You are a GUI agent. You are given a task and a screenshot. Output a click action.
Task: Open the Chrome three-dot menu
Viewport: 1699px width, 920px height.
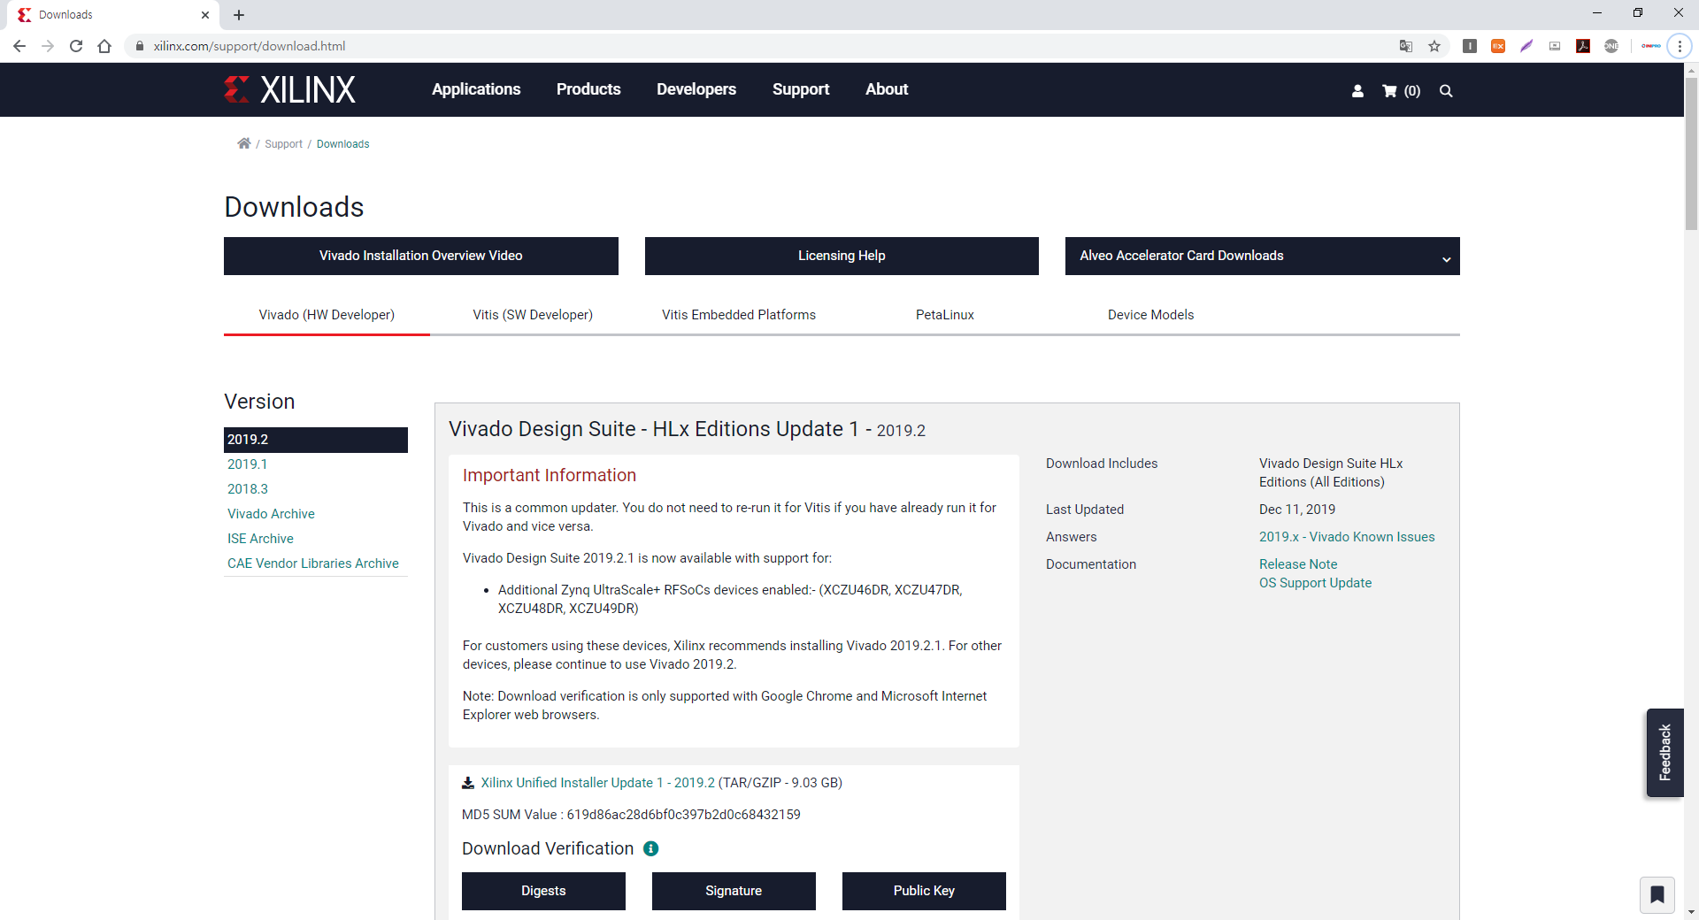(1680, 46)
